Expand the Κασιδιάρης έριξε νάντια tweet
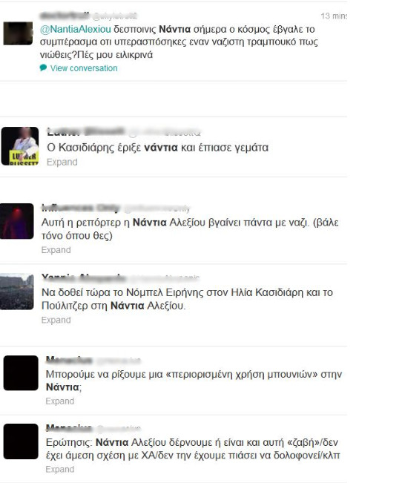This screenshot has width=402, height=483. click(x=62, y=162)
